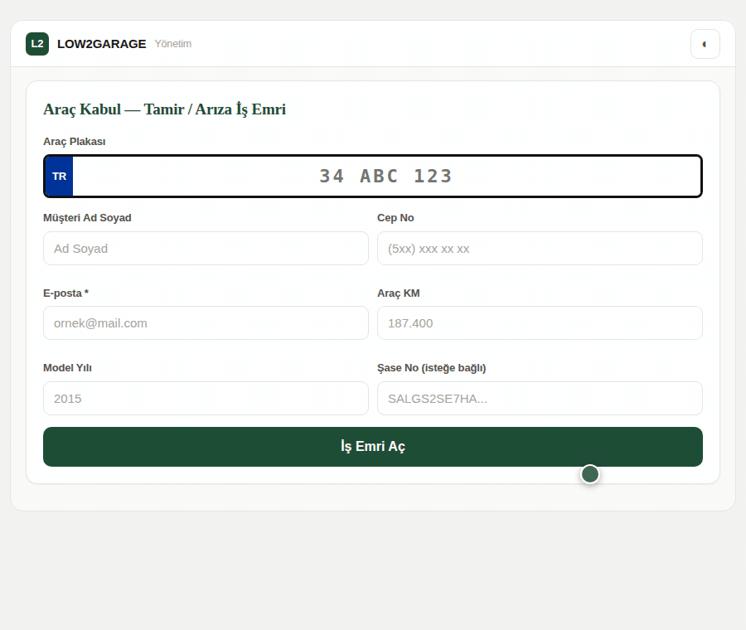Toggle the dark mode moon button
The image size is (746, 630).
pyautogui.click(x=705, y=44)
